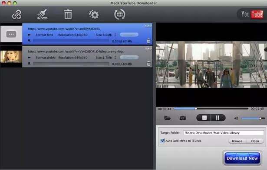
Task: Click the clear list brush icon
Action: (x=43, y=14)
